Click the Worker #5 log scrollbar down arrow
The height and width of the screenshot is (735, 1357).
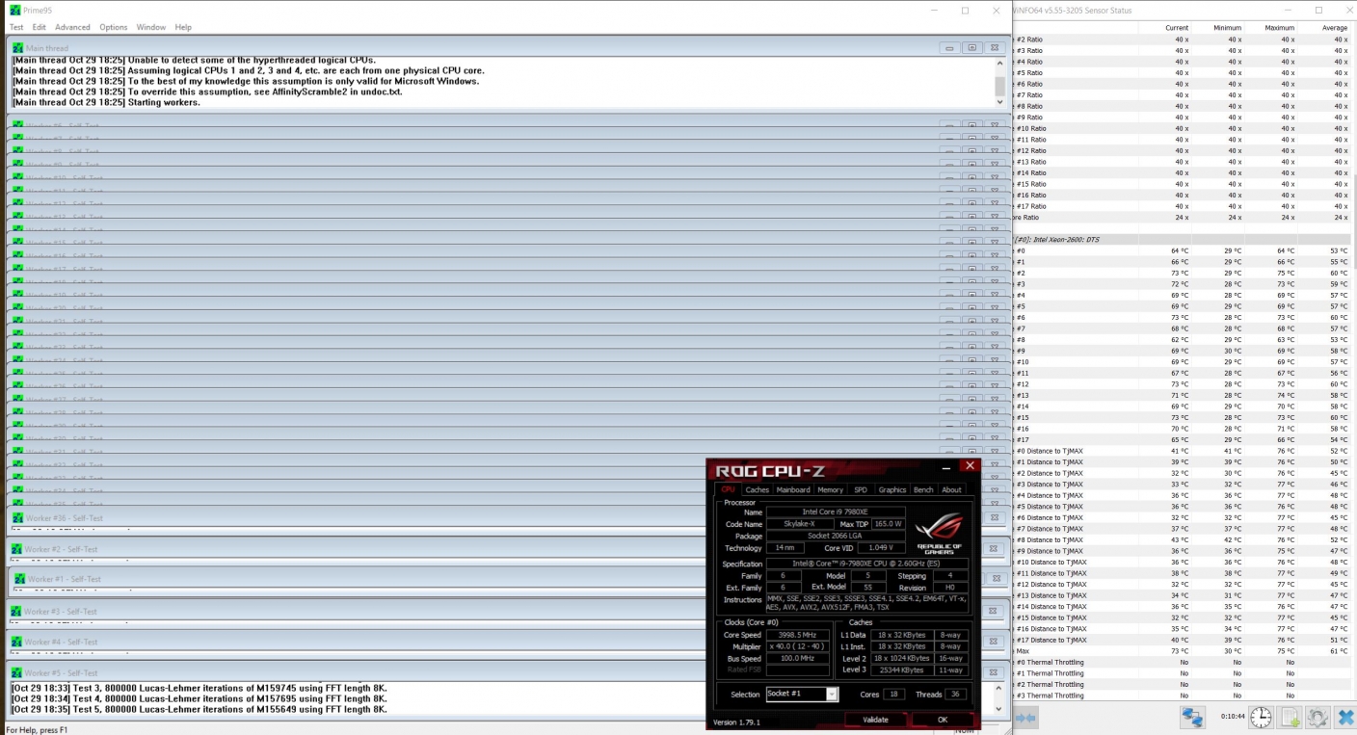(x=1000, y=709)
